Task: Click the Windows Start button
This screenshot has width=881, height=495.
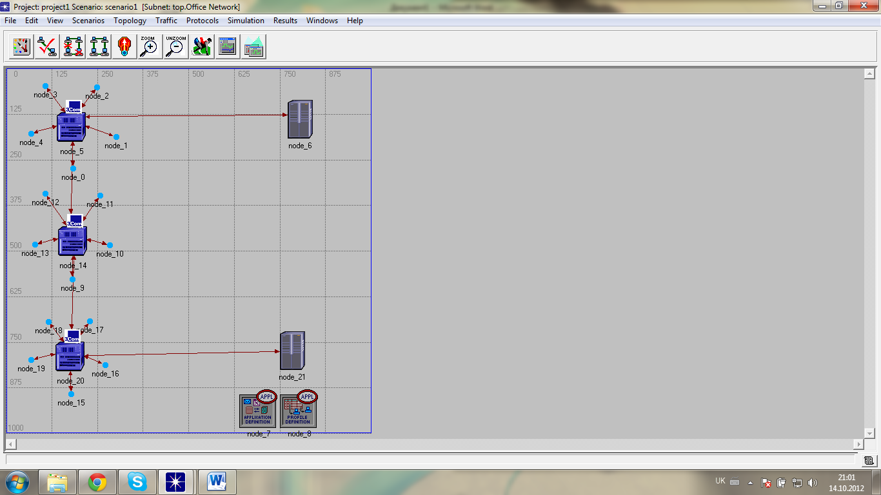Action: [17, 481]
